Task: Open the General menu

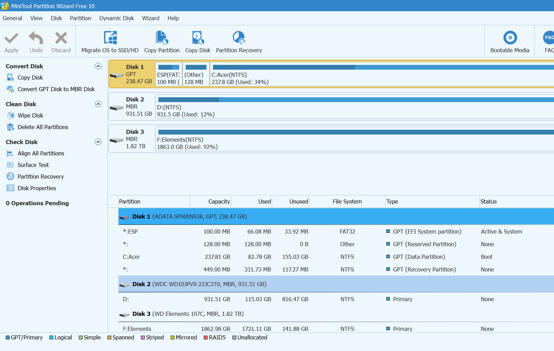Action: click(x=12, y=18)
